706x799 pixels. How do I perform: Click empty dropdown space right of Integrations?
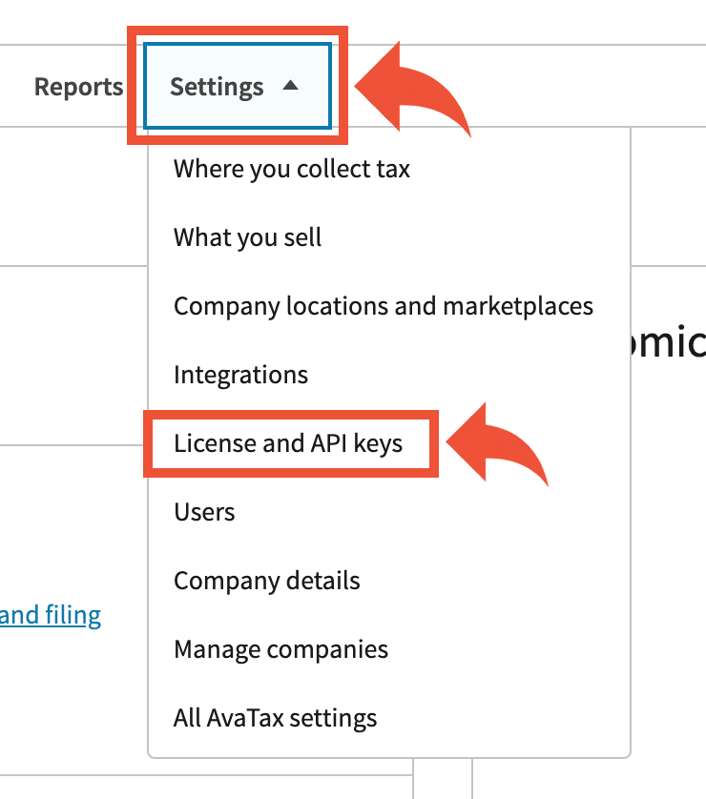pos(477,375)
